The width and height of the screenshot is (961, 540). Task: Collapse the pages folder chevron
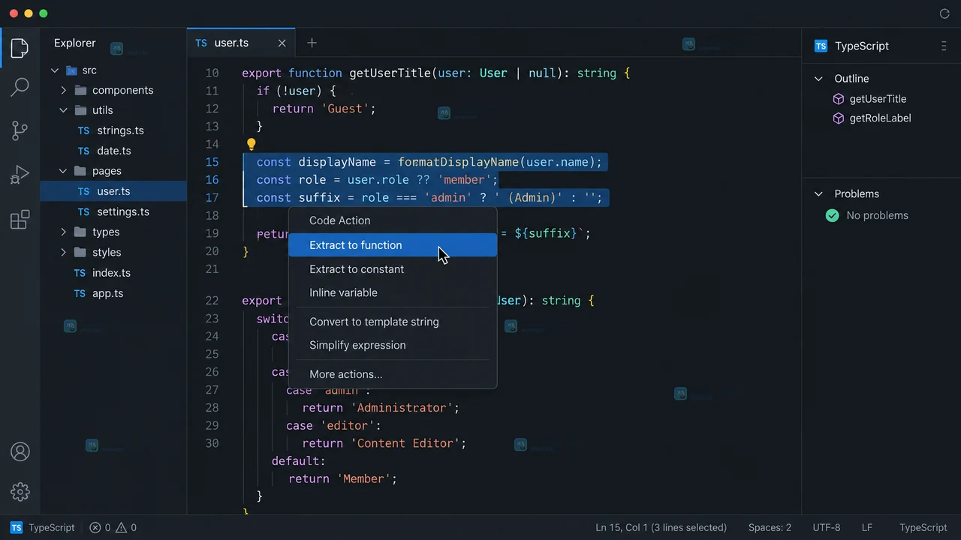63,171
